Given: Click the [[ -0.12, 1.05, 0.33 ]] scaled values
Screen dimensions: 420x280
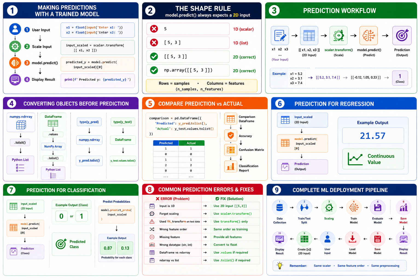Looking at the screenshot, I should click(366, 77).
